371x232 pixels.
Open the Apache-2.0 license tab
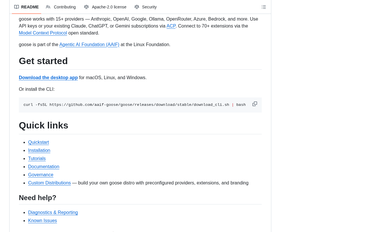[x=105, y=7]
